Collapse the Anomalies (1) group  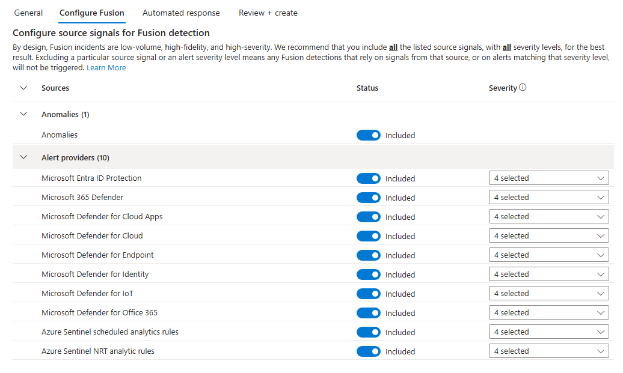23,114
